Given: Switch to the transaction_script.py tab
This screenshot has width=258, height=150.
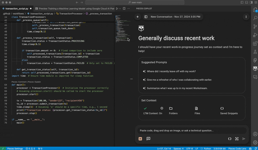Looking at the screenshot, I should click(x=17, y=9).
